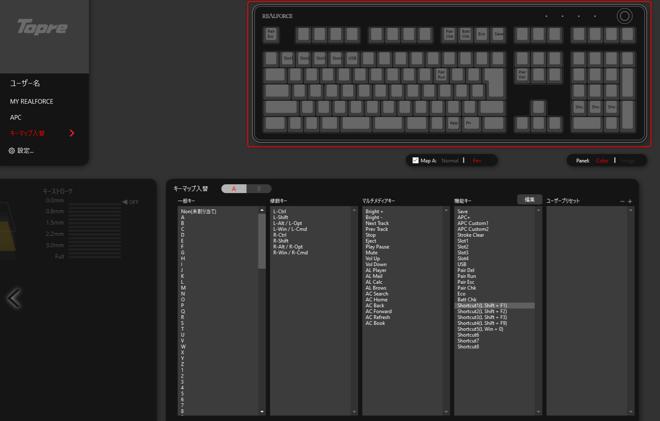This screenshot has height=421, width=660.
Task: Click the Pair Esc key on keyboard
Action: click(271, 34)
